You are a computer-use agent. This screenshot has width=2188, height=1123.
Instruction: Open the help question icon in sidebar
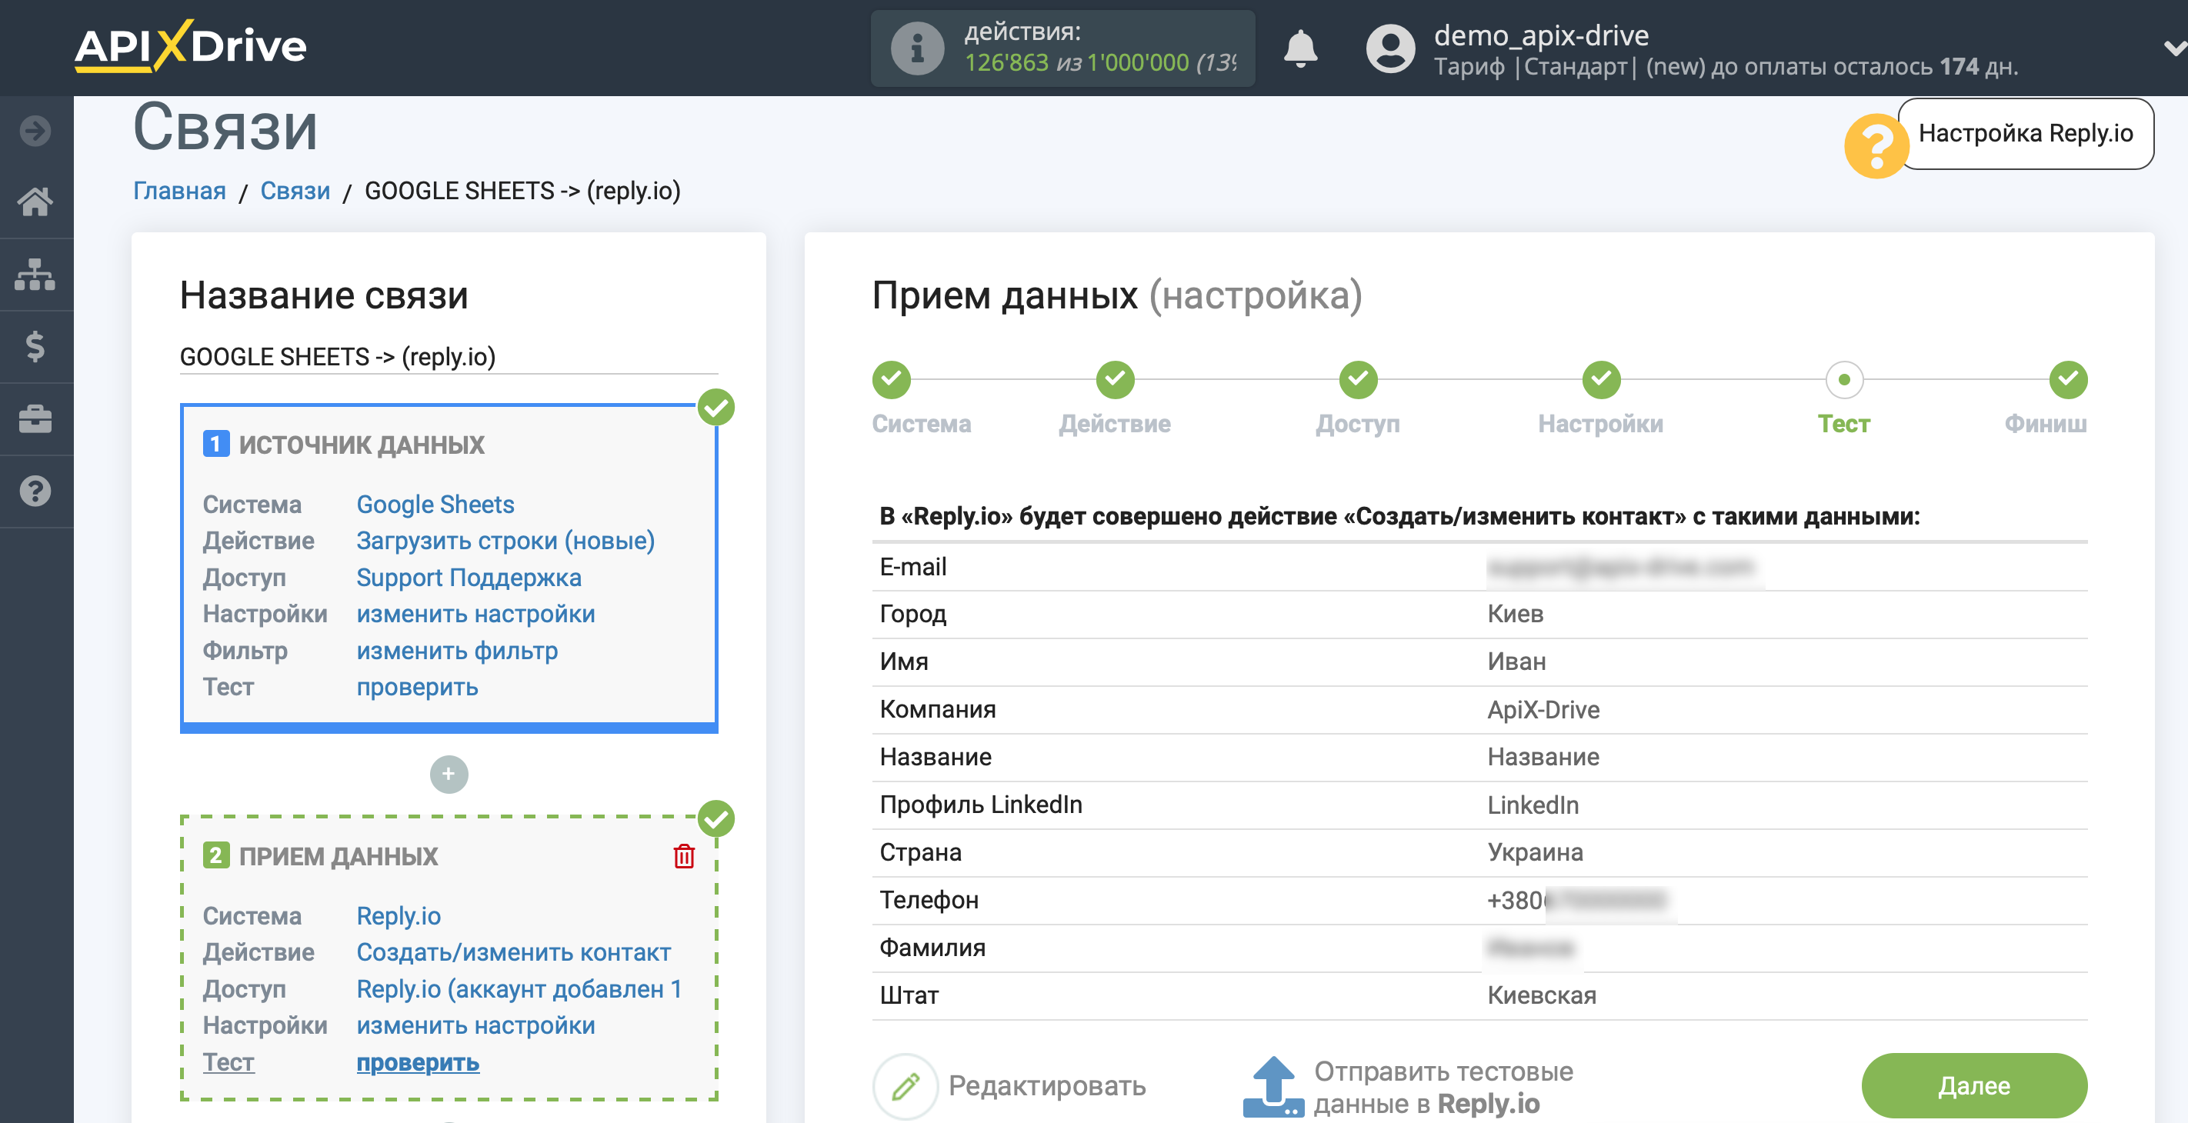tap(35, 491)
